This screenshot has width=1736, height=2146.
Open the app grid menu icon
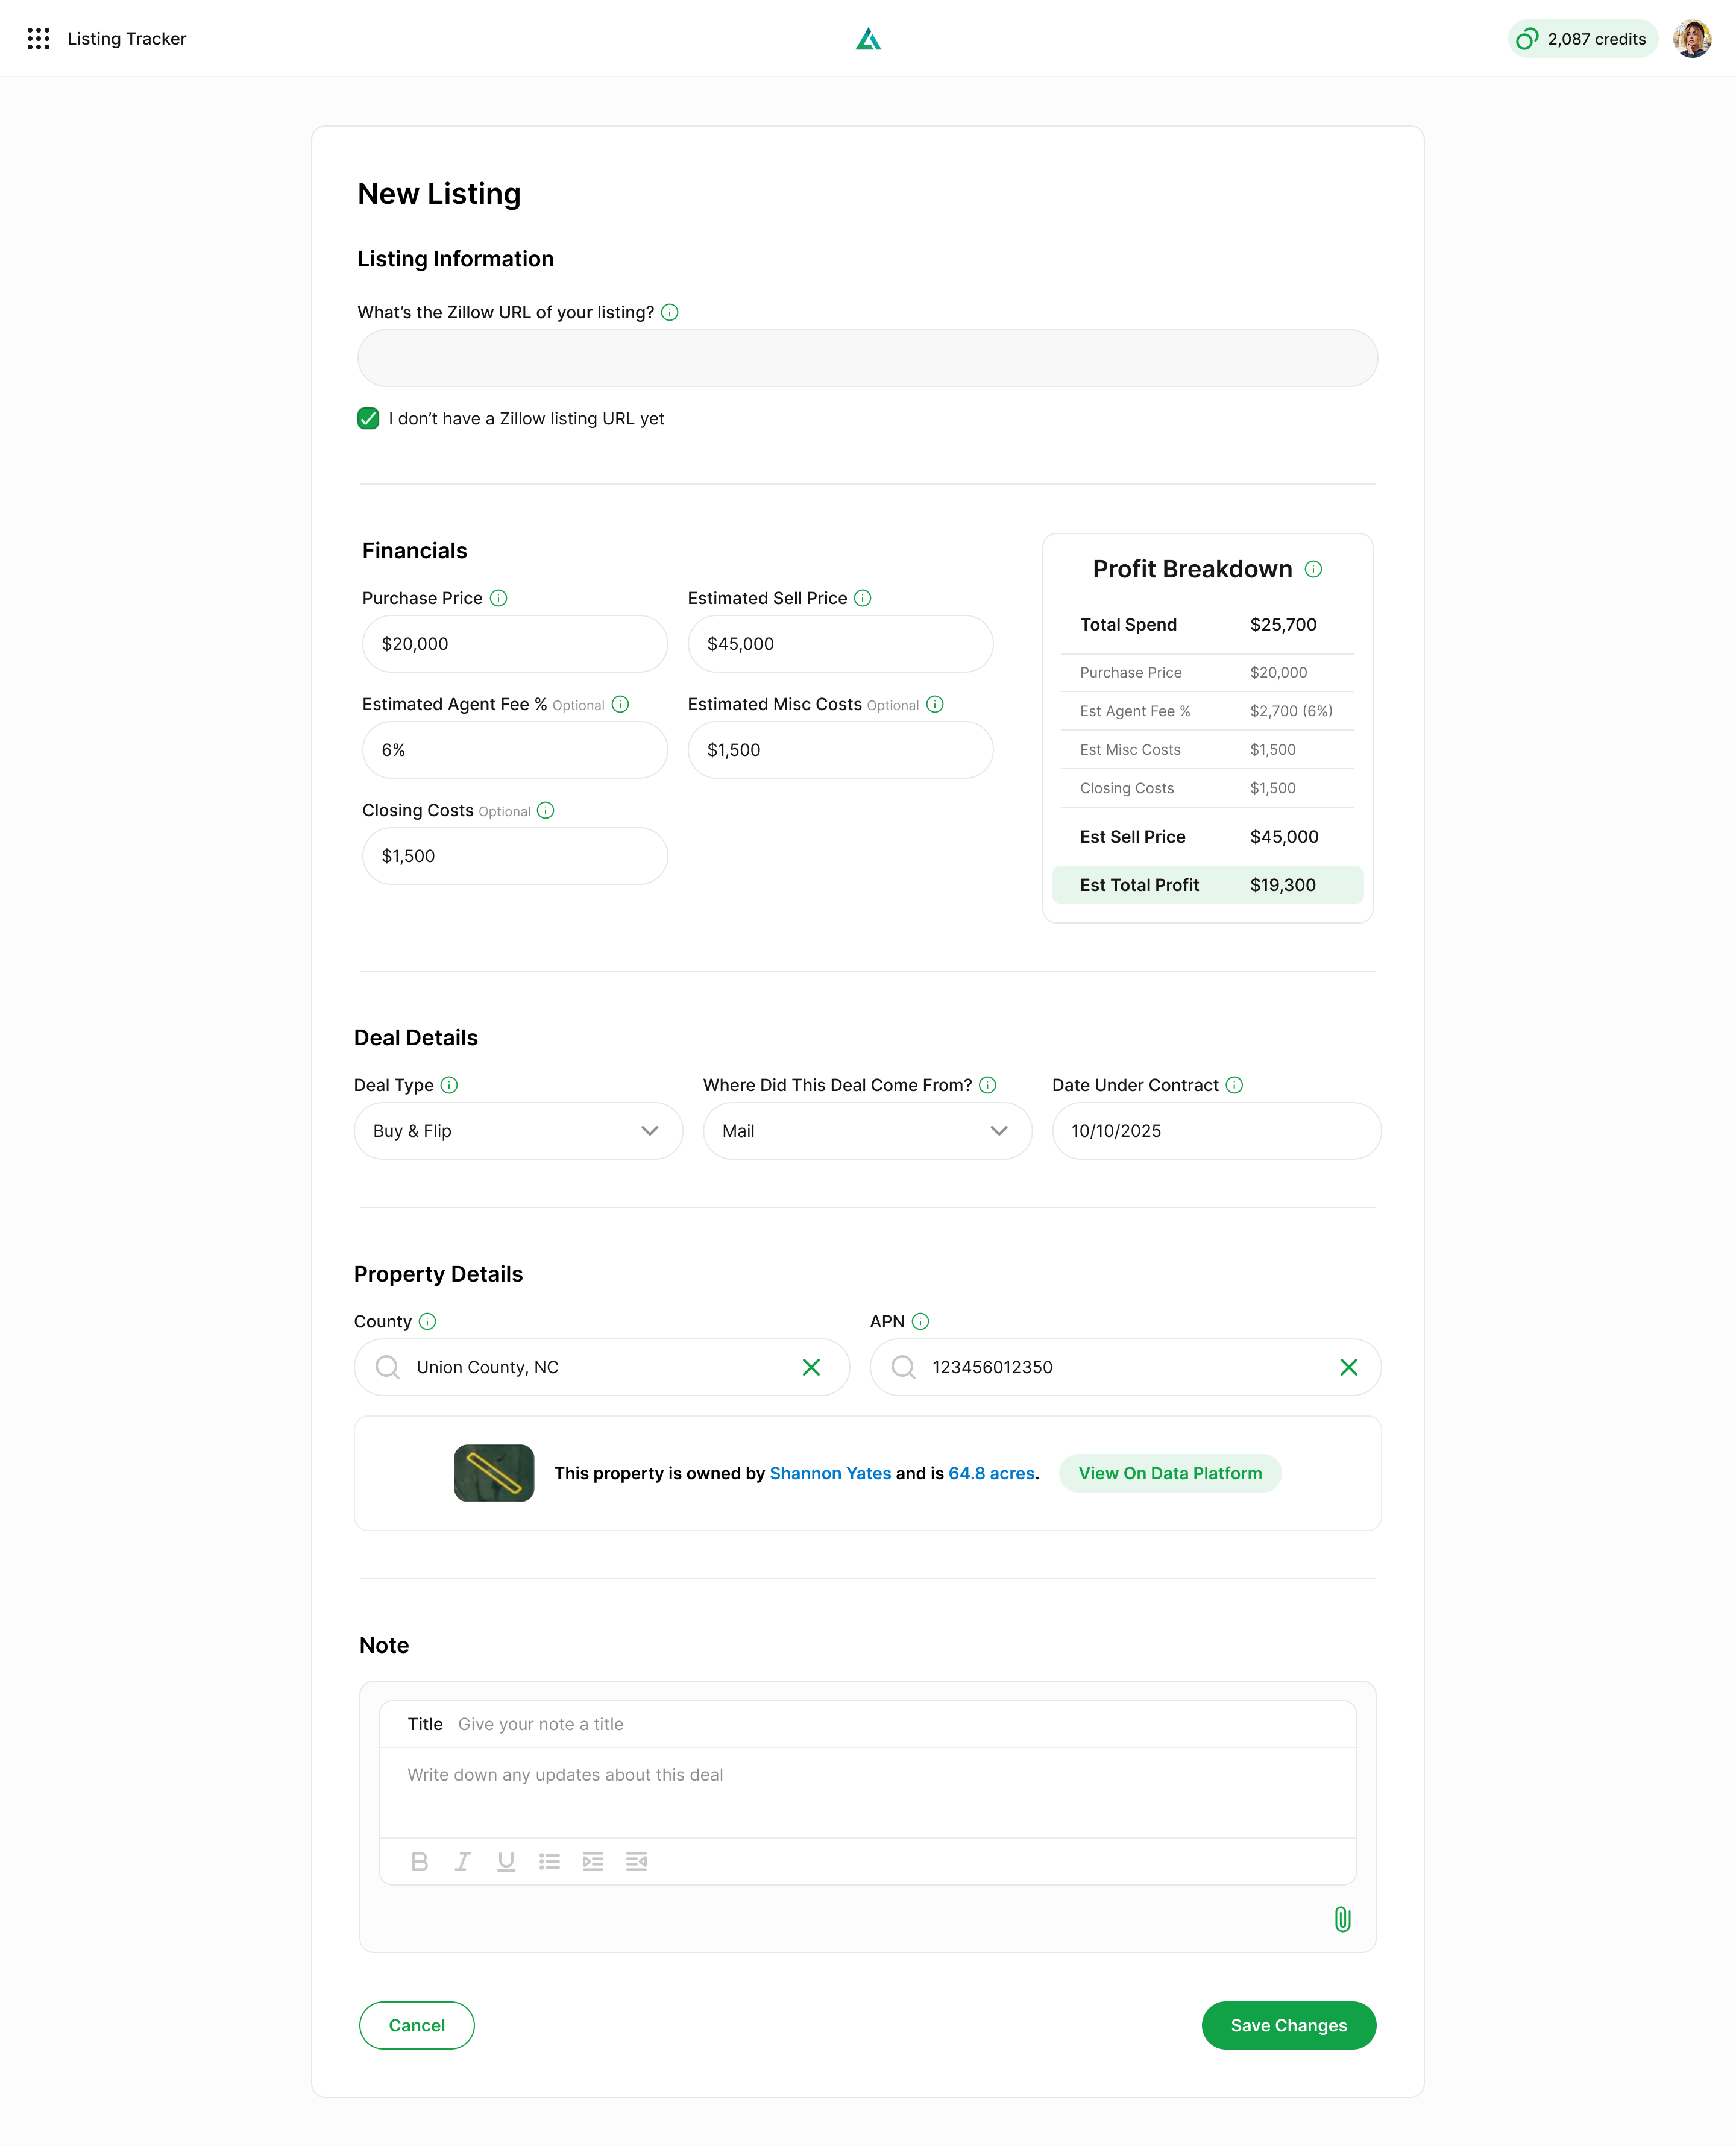(38, 39)
